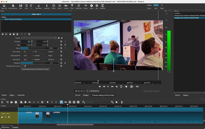Open the Peak Meter panel
Image resolution: width=205 pixels, height=129 pixels.
pos(39,6)
